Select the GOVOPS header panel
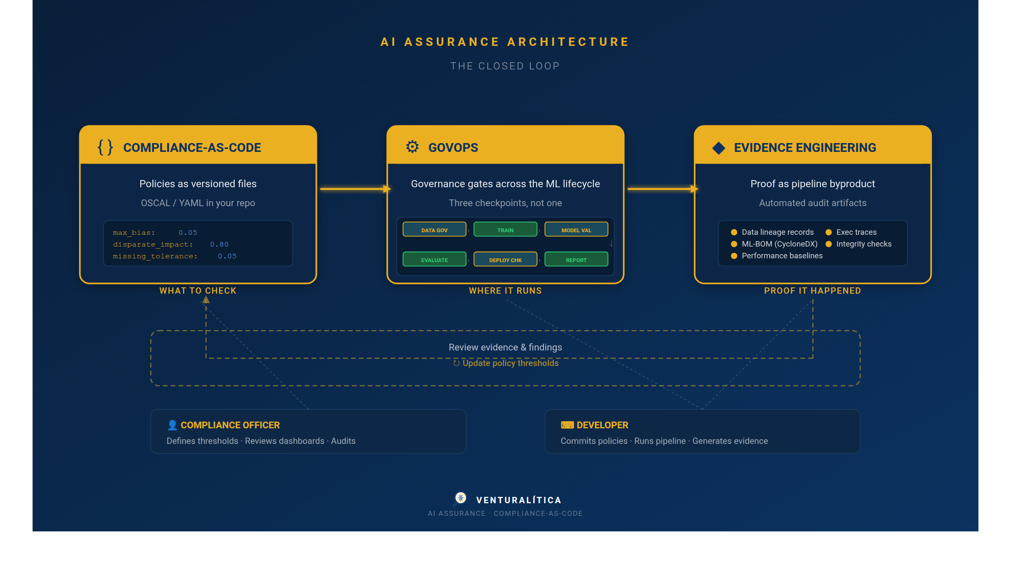1011x568 pixels. pos(505,147)
